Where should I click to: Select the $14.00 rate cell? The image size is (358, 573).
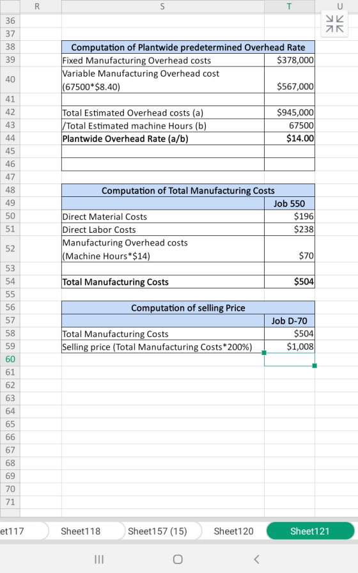coord(290,139)
